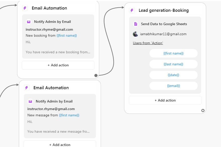Select the {{email}} field pill
Screen dimensions: 221x147
[x=173, y=86]
